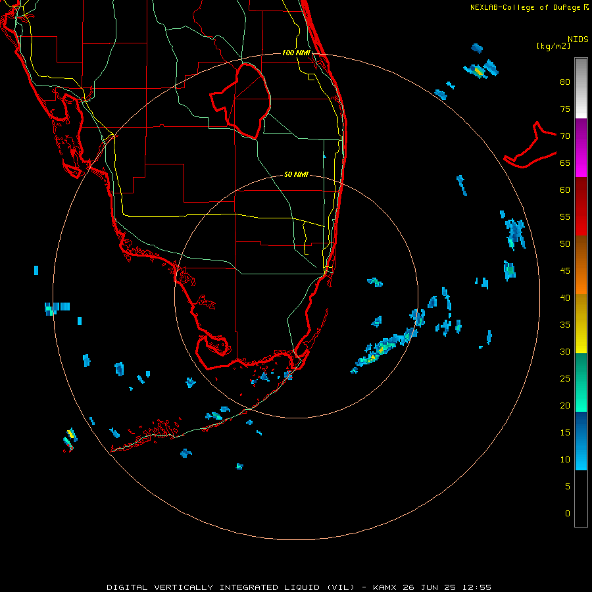Image resolution: width=592 pixels, height=592 pixels.
Task: Click the elongated storm cell southeast of Miami
Action: coord(385,349)
